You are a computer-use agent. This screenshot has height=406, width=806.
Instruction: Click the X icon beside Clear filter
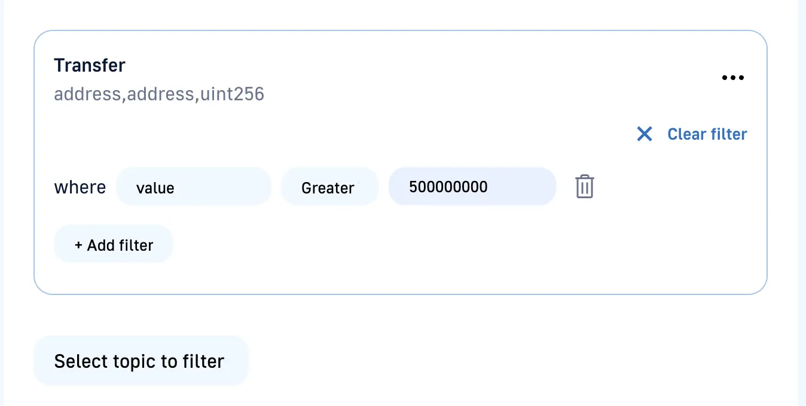645,134
